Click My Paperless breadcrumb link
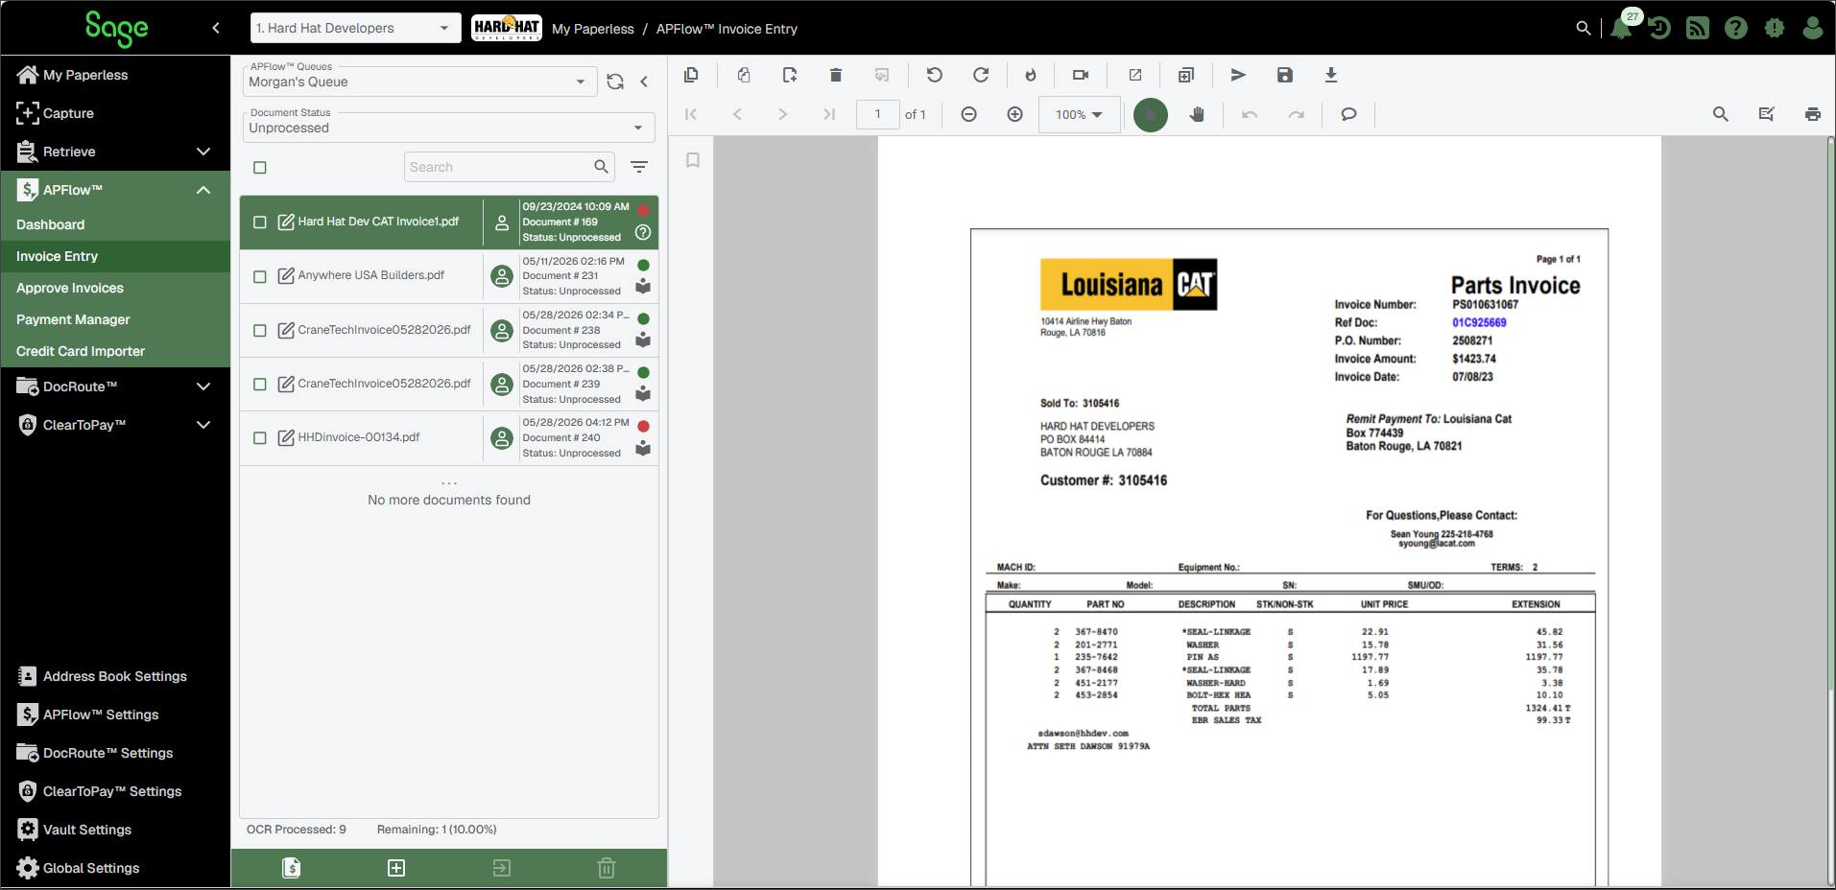Viewport: 1836px width, 890px height. [x=593, y=29]
